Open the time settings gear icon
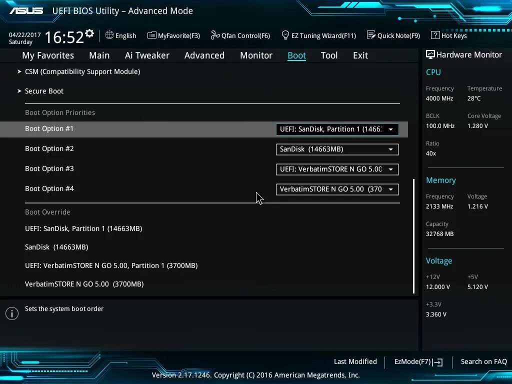Image resolution: width=512 pixels, height=384 pixels. [89, 33]
